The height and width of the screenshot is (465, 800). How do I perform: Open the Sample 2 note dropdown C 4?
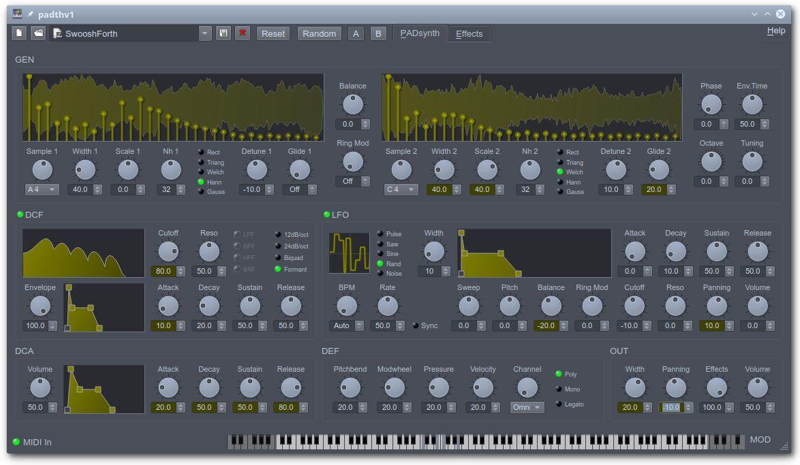pyautogui.click(x=401, y=190)
